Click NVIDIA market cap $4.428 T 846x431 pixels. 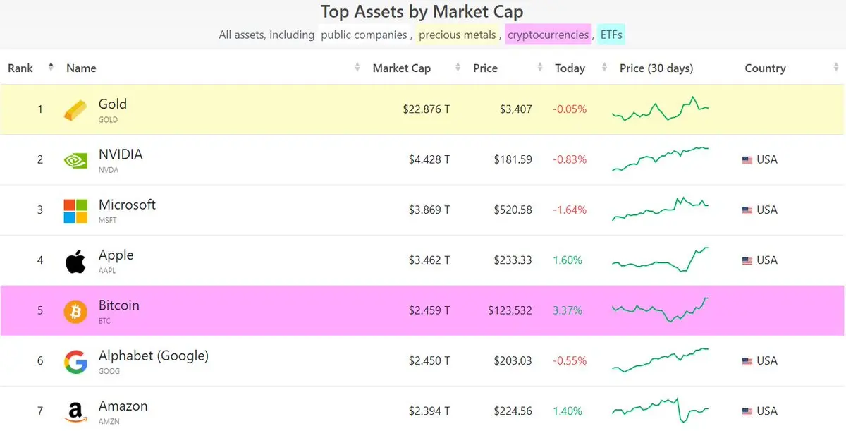429,160
